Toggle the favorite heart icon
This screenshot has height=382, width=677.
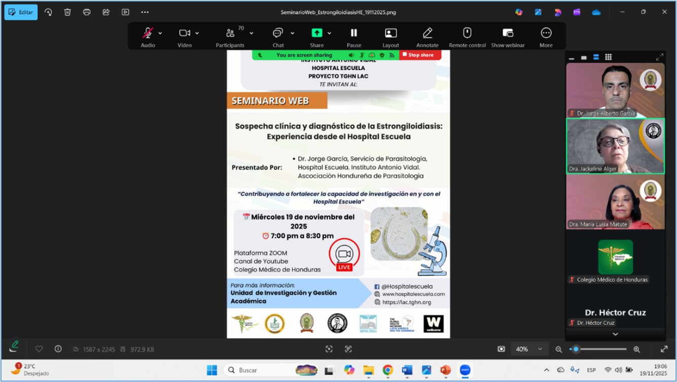39,349
